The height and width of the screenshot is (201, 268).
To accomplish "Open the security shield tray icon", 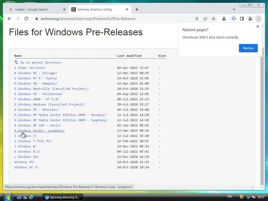I will tap(242, 197).
